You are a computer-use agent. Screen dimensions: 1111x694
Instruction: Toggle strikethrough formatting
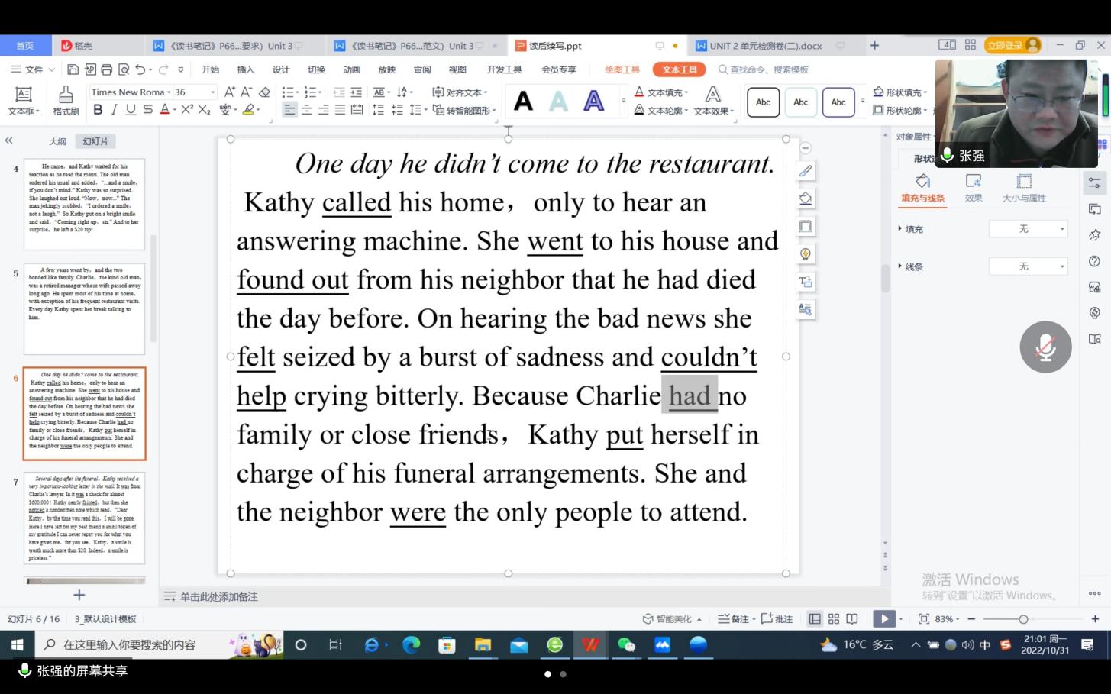tap(147, 110)
